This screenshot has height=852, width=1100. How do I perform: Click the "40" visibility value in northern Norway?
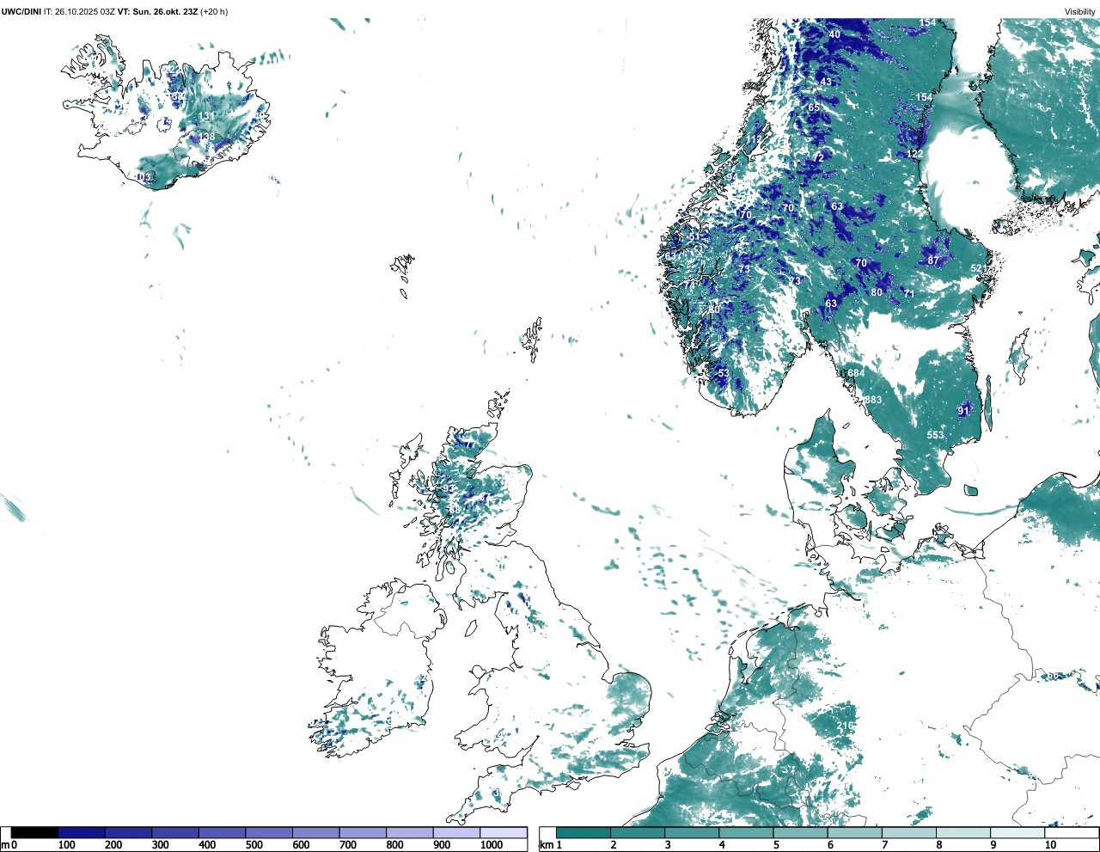click(834, 35)
